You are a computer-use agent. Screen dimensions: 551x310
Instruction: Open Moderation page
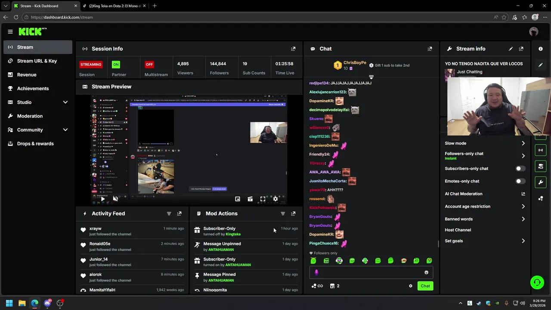pos(38,116)
